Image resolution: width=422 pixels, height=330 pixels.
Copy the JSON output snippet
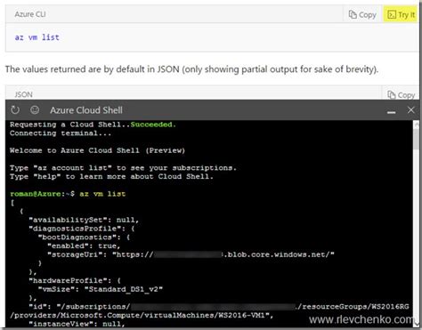pyautogui.click(x=401, y=95)
